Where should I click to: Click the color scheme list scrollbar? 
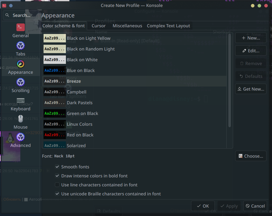pos(230,81)
